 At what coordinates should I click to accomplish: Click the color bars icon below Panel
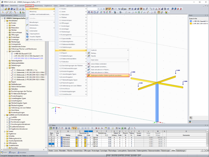190,122
